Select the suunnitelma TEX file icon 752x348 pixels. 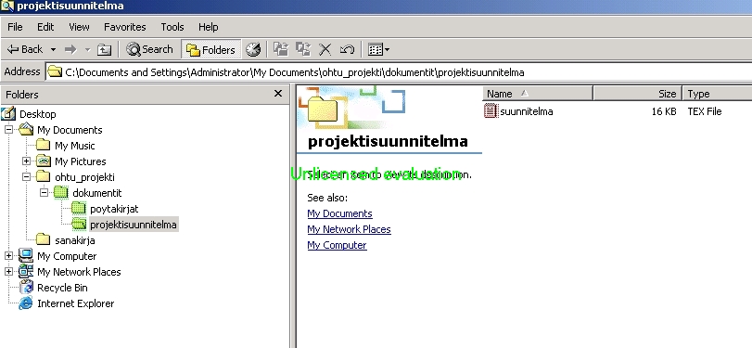click(x=491, y=110)
